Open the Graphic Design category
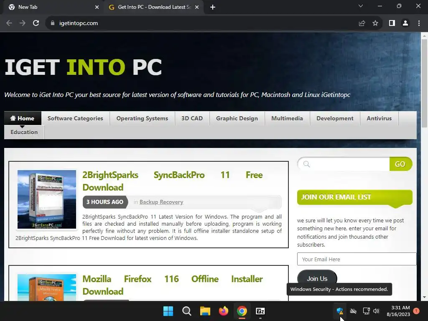This screenshot has height=321, width=428. (237, 118)
